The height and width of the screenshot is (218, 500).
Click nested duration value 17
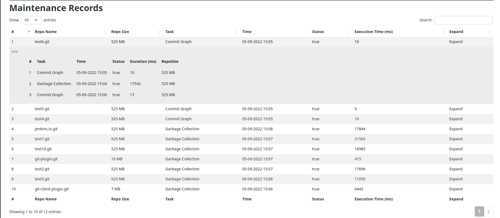pyautogui.click(x=132, y=95)
